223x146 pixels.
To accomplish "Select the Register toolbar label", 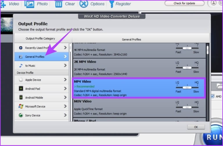I will click(x=123, y=4).
